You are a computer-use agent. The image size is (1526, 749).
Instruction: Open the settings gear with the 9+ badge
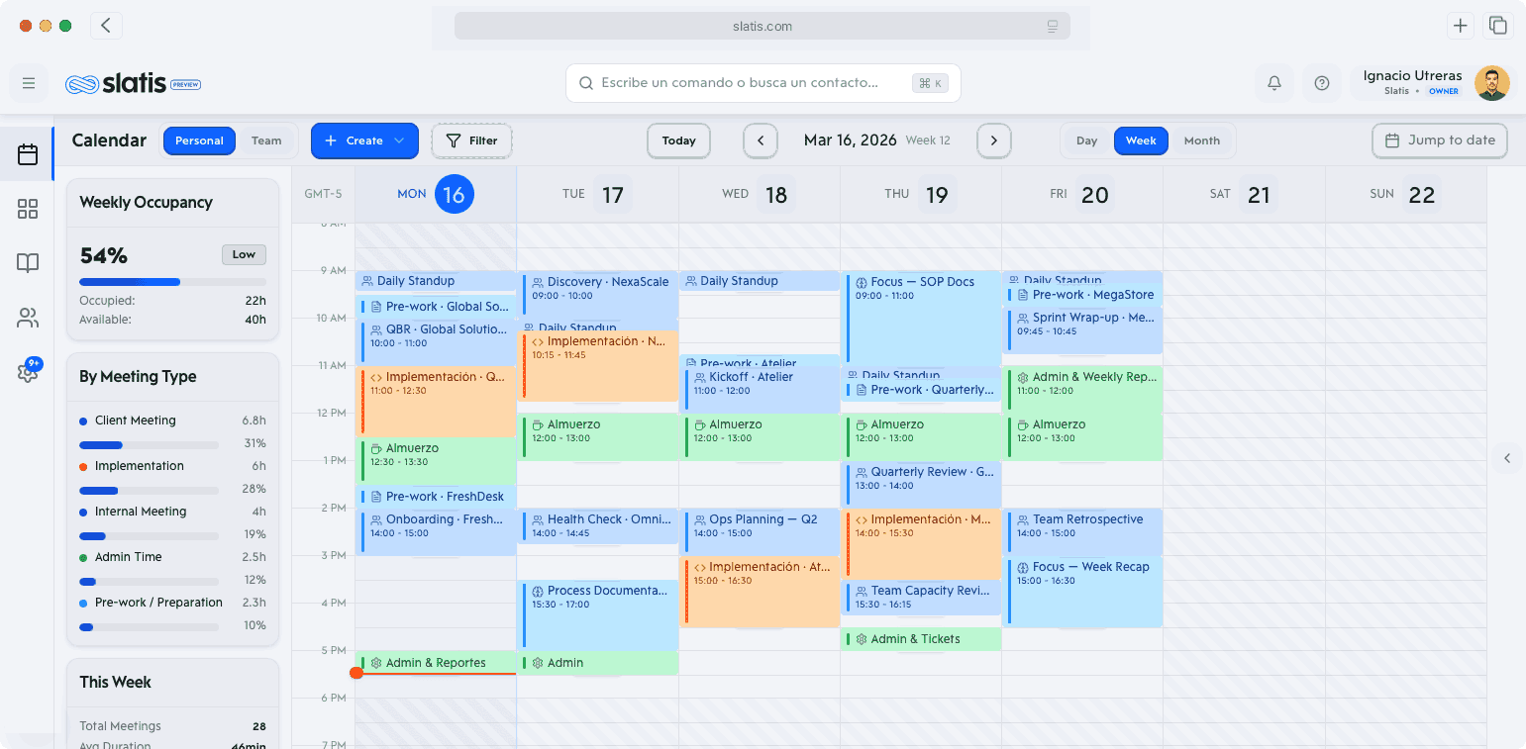point(28,373)
